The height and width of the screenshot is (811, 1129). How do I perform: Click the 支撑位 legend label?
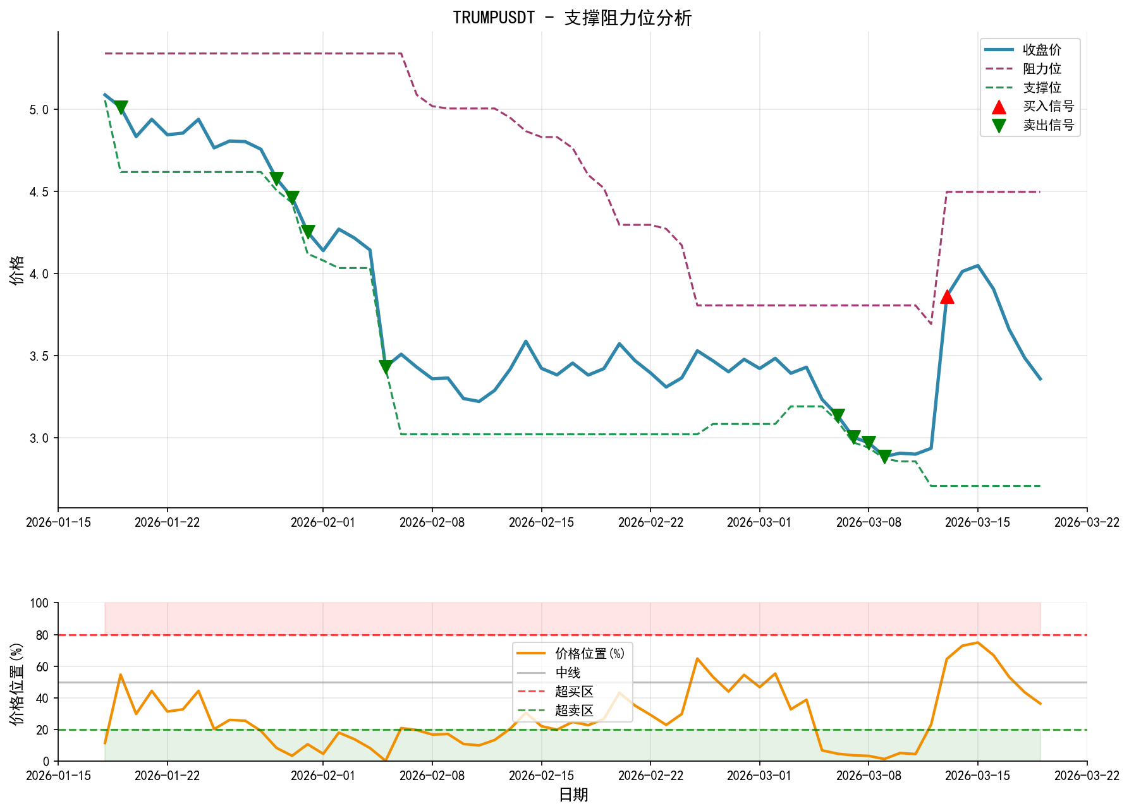point(1042,88)
